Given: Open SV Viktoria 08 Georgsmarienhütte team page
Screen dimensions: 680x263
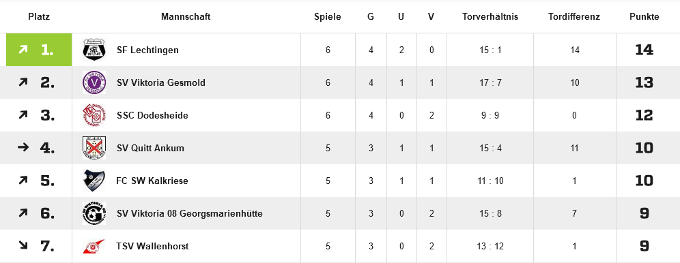Looking at the screenshot, I should coord(190,214).
